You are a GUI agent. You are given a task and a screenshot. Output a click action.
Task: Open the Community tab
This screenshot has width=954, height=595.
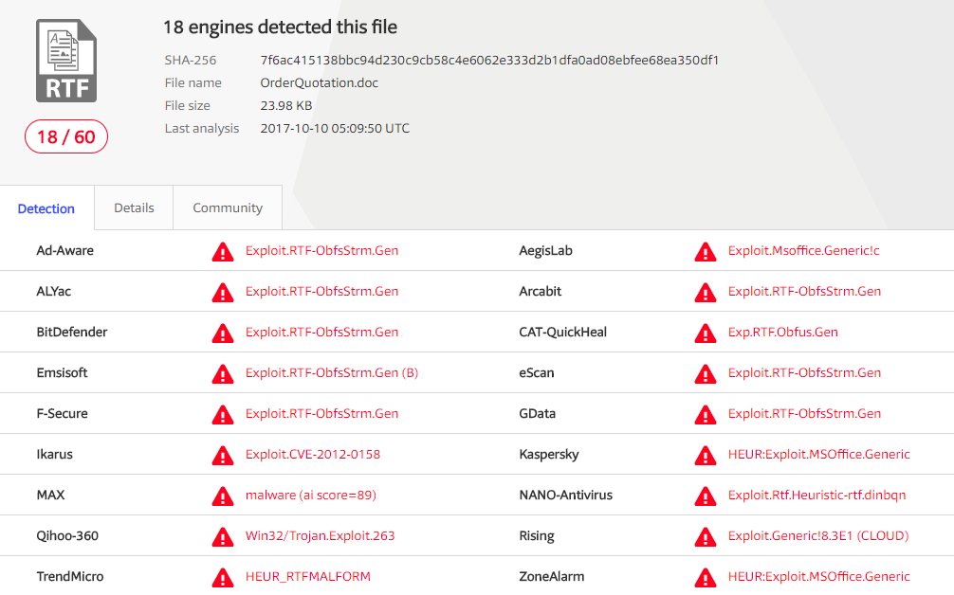228,208
